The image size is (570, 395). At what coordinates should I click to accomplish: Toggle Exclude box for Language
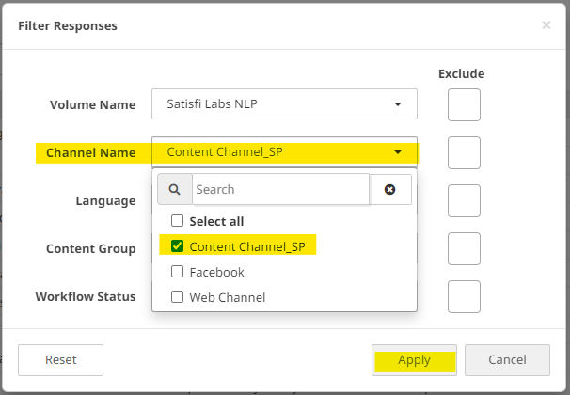pos(464,200)
